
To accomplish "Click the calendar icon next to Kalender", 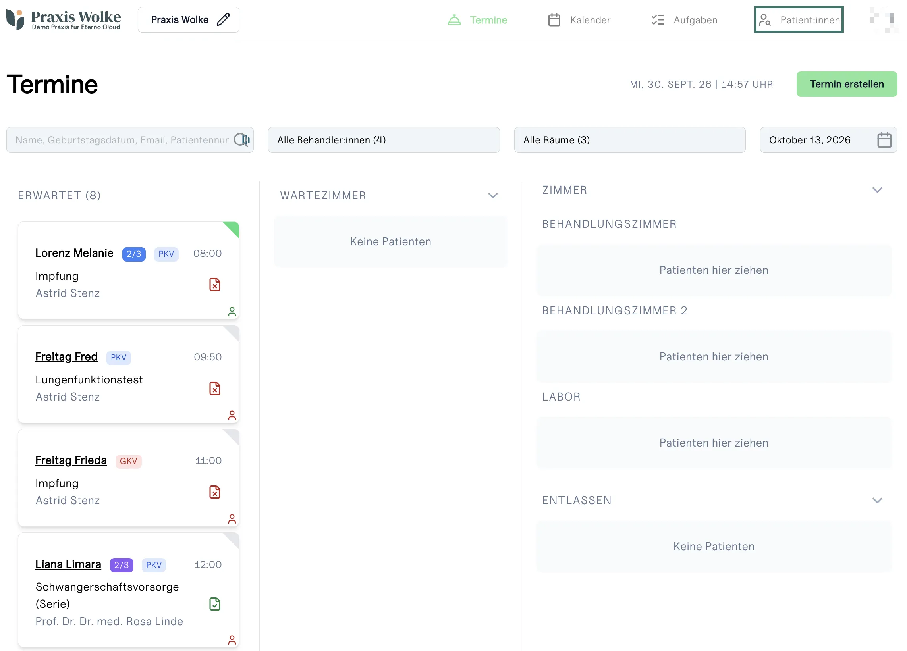I will point(554,20).
